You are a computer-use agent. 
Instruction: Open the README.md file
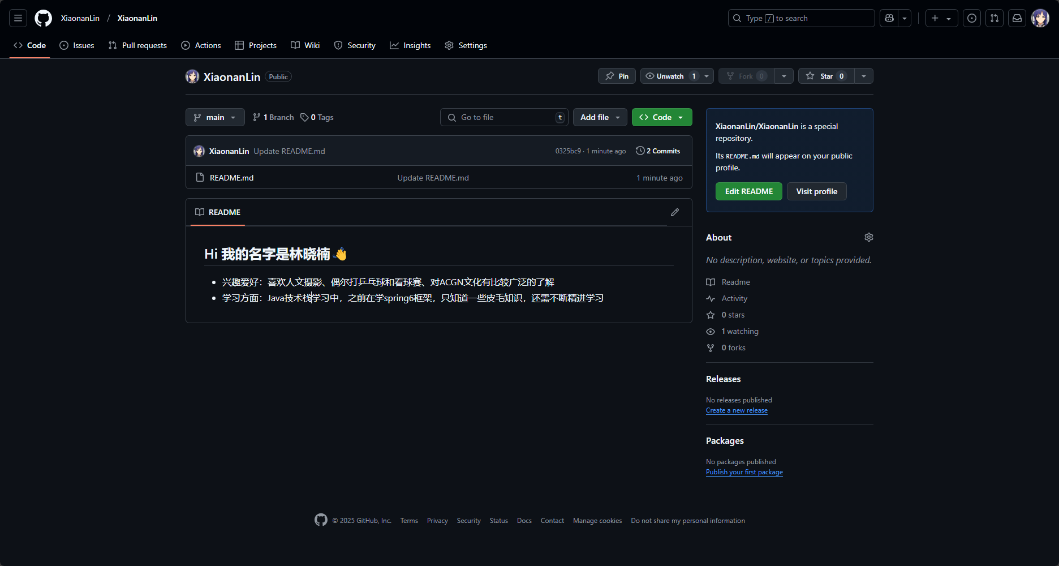[x=231, y=178]
